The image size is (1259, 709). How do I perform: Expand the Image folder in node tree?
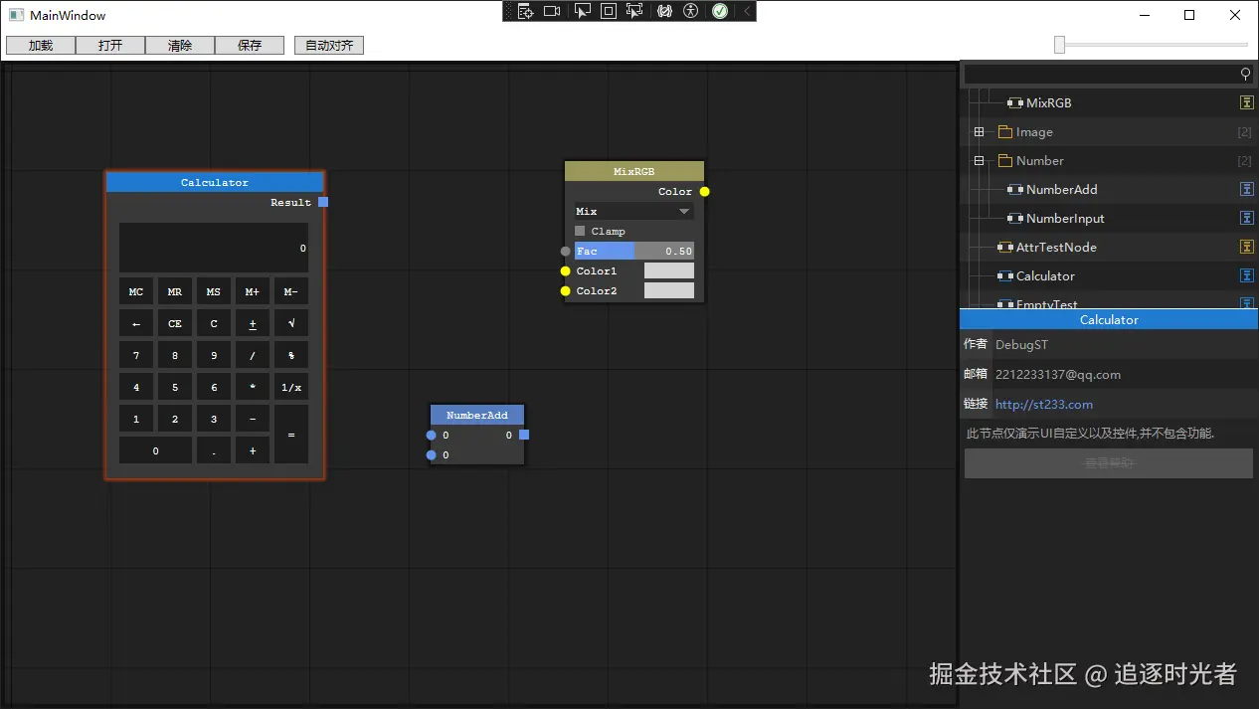click(979, 132)
